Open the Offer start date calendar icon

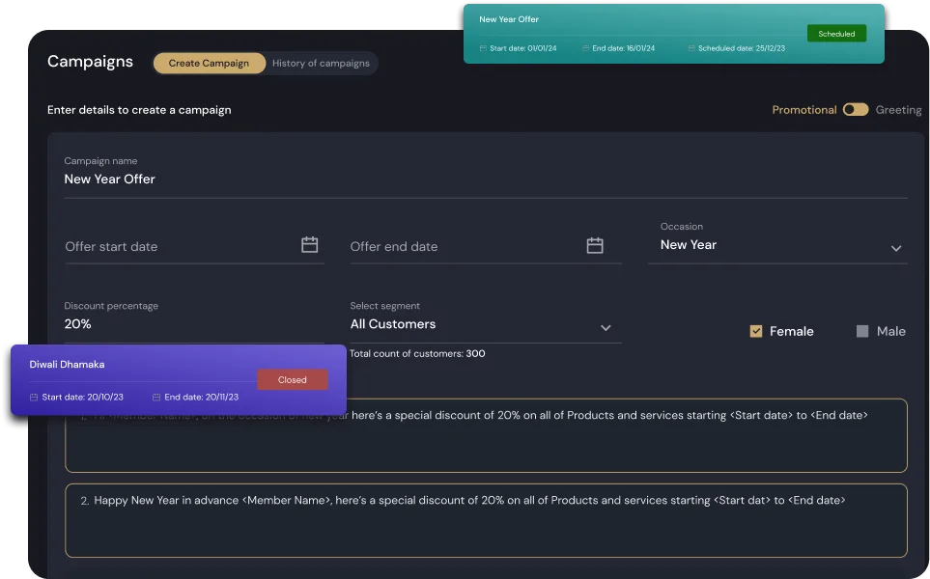[x=309, y=245]
